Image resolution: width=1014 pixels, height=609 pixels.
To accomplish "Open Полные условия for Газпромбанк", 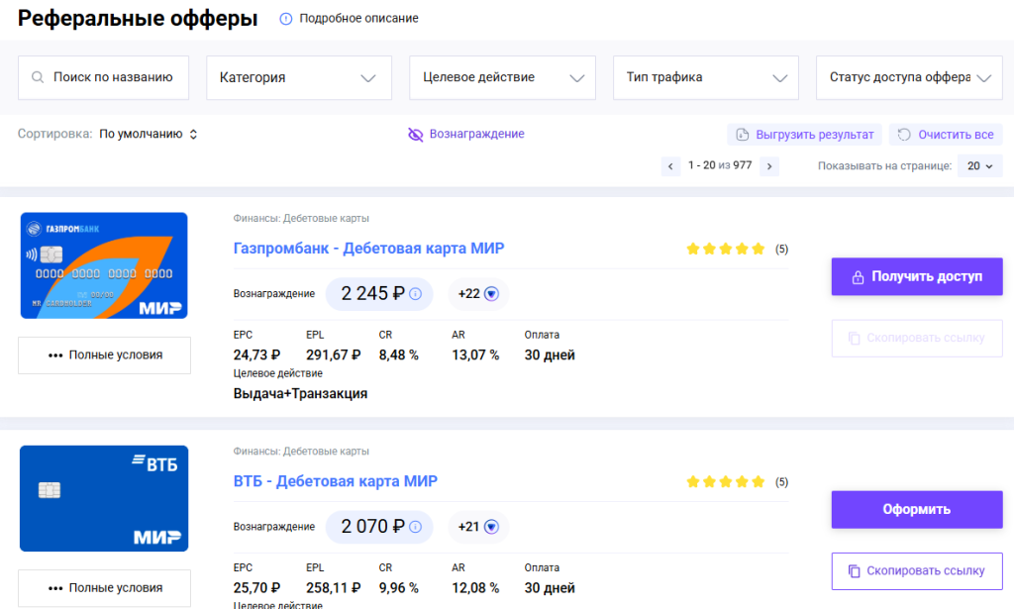I will (x=104, y=355).
